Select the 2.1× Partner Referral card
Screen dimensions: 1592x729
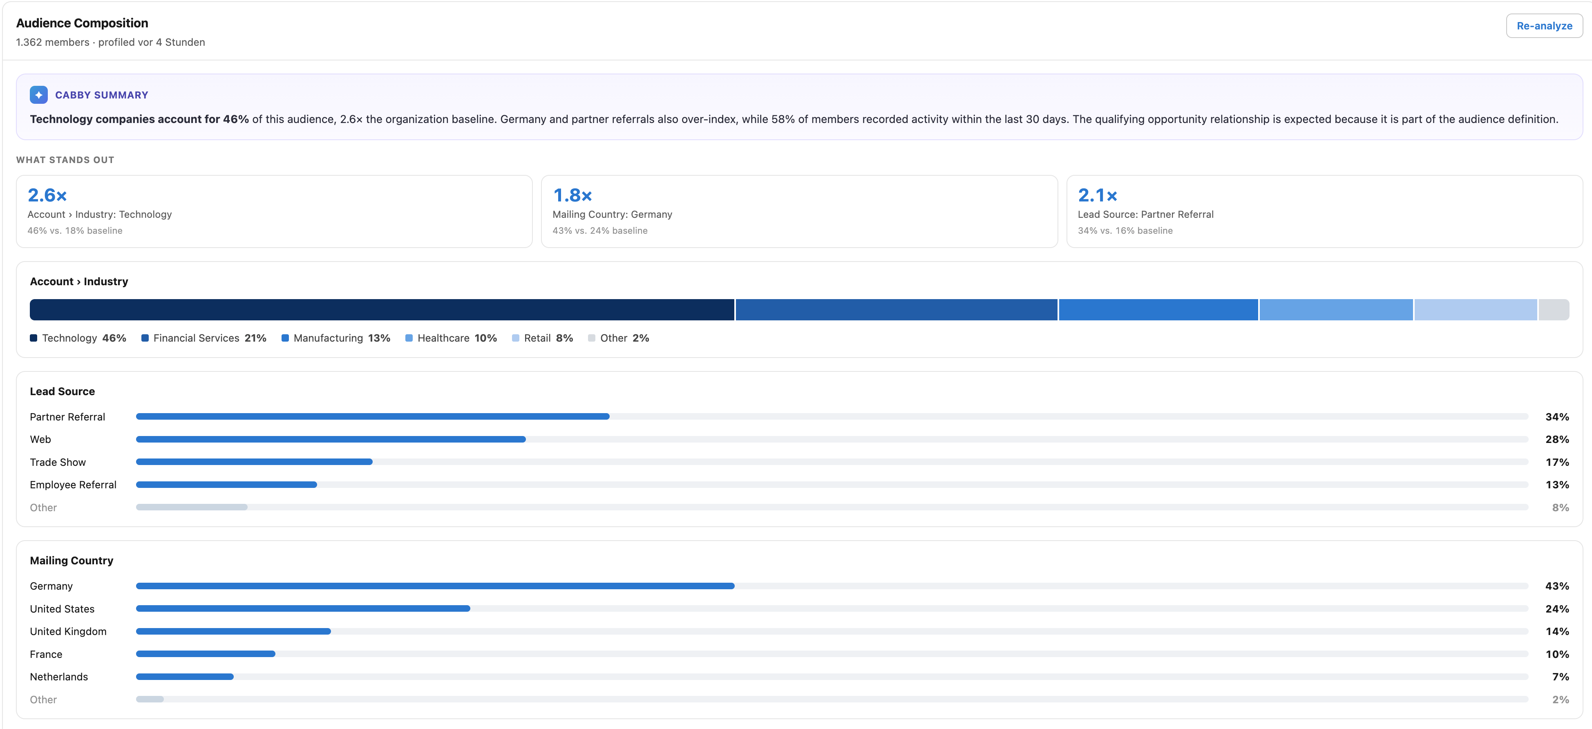click(x=1324, y=211)
